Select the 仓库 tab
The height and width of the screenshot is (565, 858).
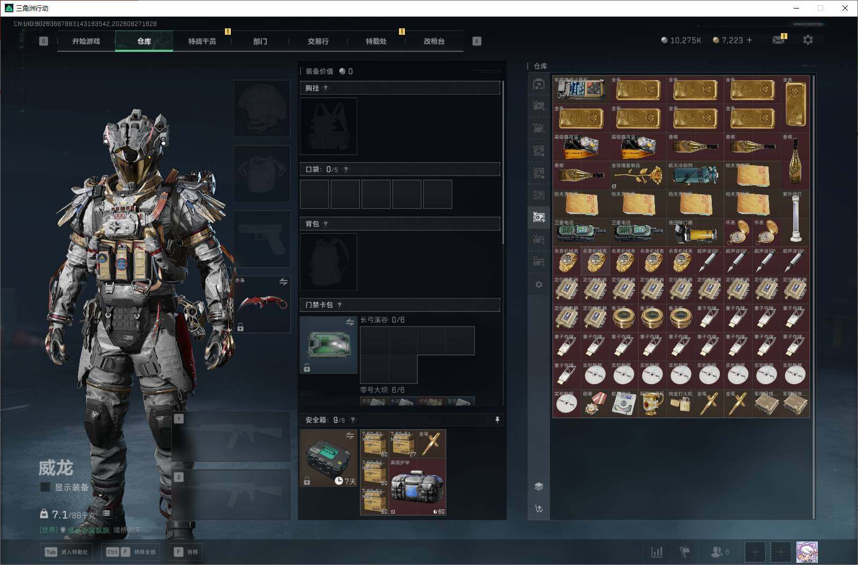144,41
